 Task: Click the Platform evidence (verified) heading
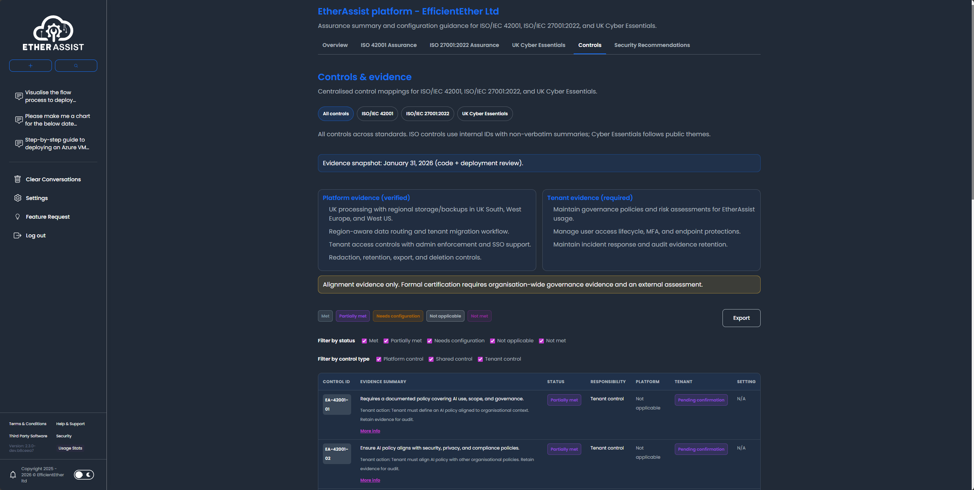coord(366,198)
